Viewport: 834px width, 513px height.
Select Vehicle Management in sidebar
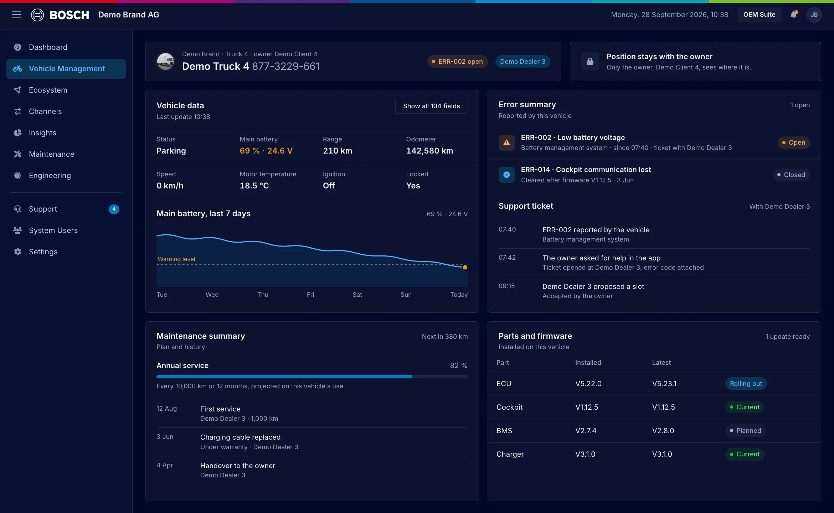coord(66,69)
